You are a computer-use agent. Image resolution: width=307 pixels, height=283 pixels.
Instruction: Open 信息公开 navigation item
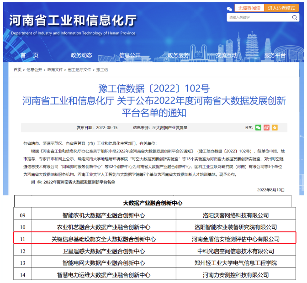coord(130,55)
